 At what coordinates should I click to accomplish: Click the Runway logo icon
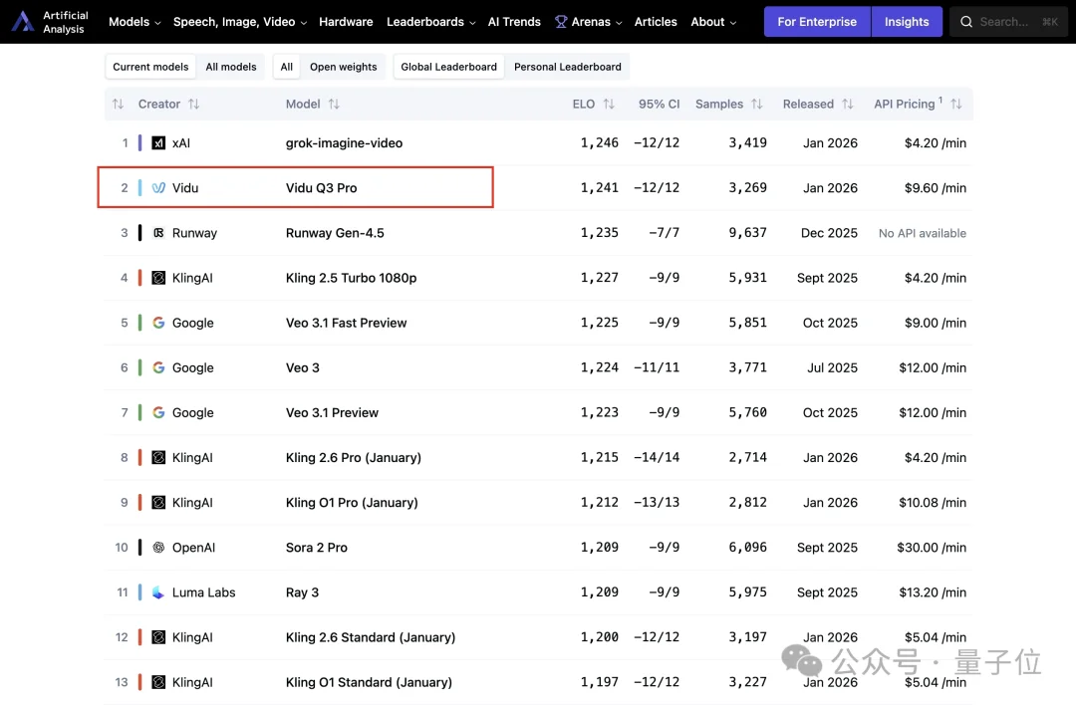pyautogui.click(x=158, y=233)
